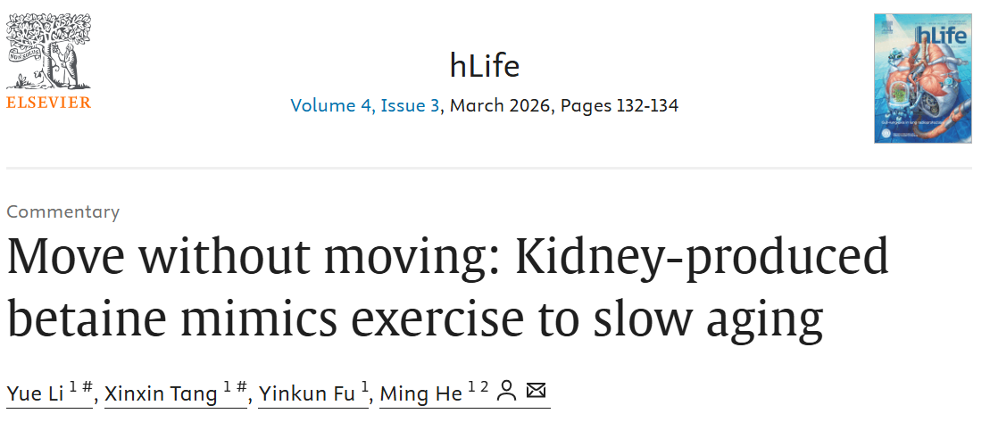Image resolution: width=990 pixels, height=422 pixels.
Task: Open the hLife journal cover thumbnail
Action: click(x=922, y=79)
